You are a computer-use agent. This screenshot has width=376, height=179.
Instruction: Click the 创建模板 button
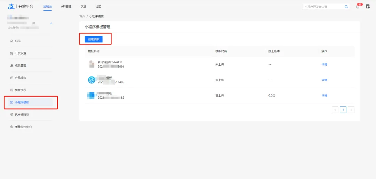click(94, 39)
